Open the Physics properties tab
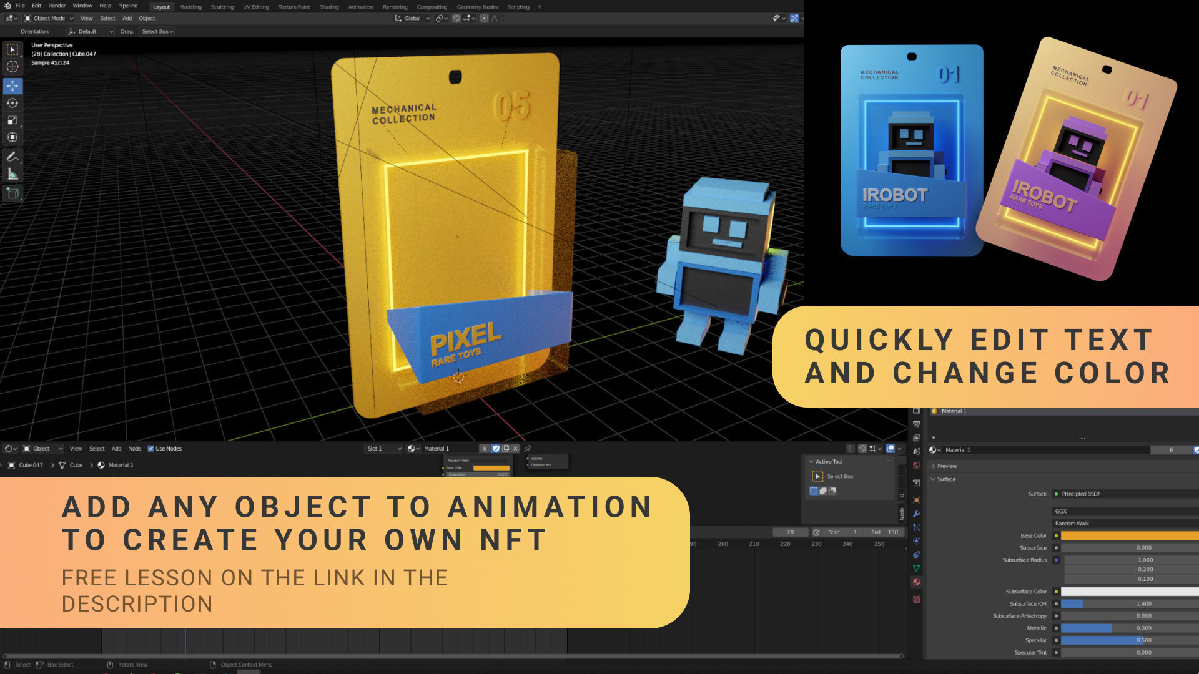This screenshot has height=674, width=1199. (916, 541)
